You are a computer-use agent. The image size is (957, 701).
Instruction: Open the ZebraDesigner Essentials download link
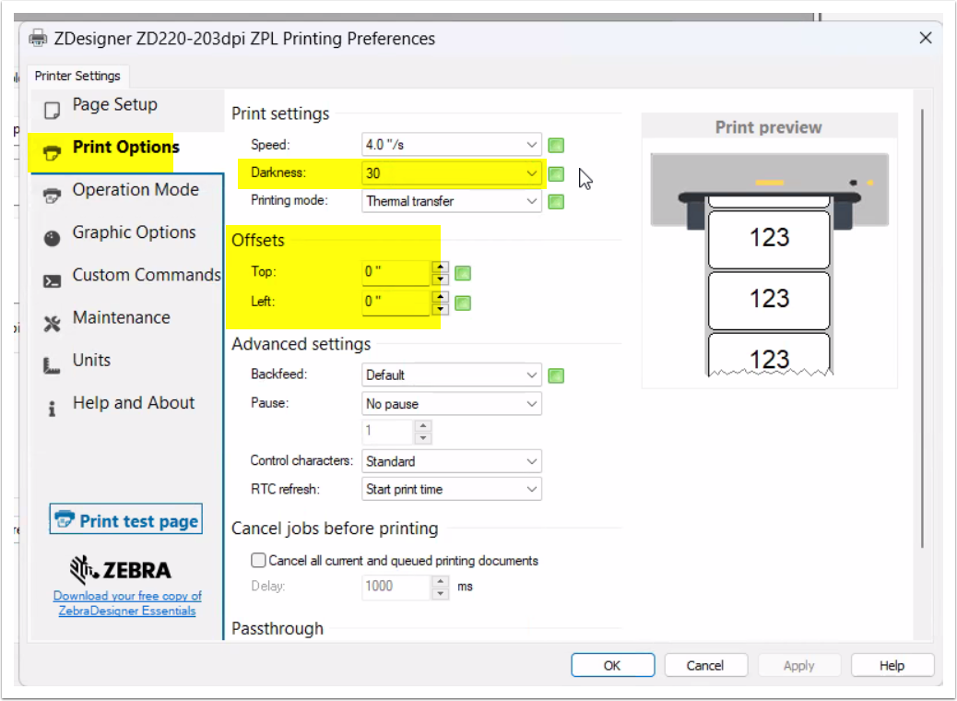(x=127, y=603)
